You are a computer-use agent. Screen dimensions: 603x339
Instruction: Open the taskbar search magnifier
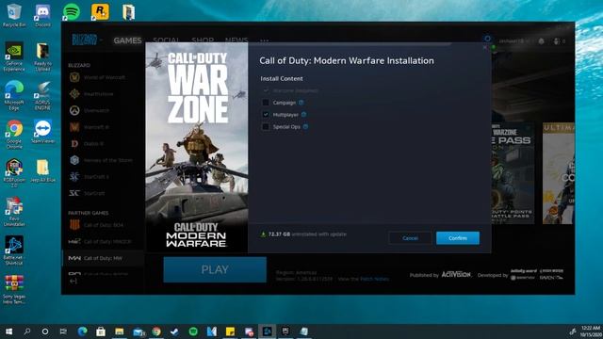27,331
